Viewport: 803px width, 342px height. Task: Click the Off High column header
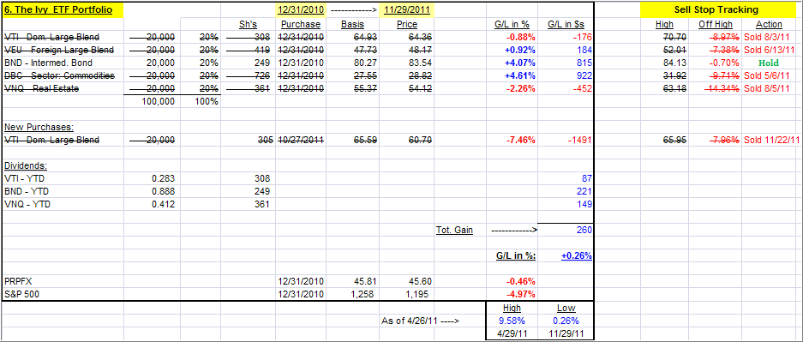[x=715, y=23]
